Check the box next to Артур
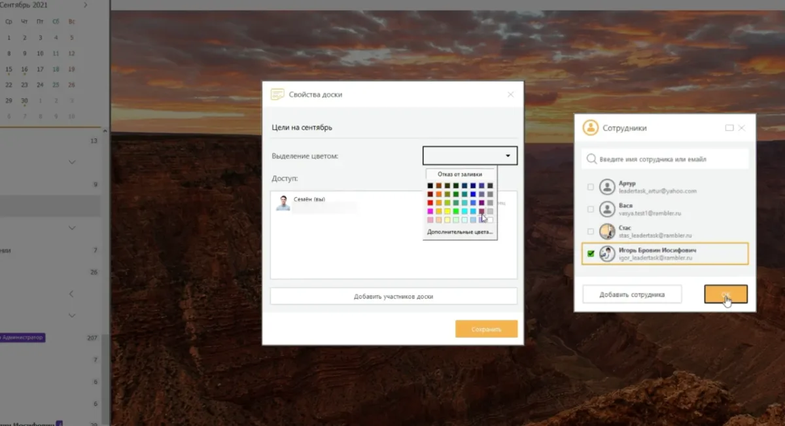The height and width of the screenshot is (426, 785). (591, 187)
